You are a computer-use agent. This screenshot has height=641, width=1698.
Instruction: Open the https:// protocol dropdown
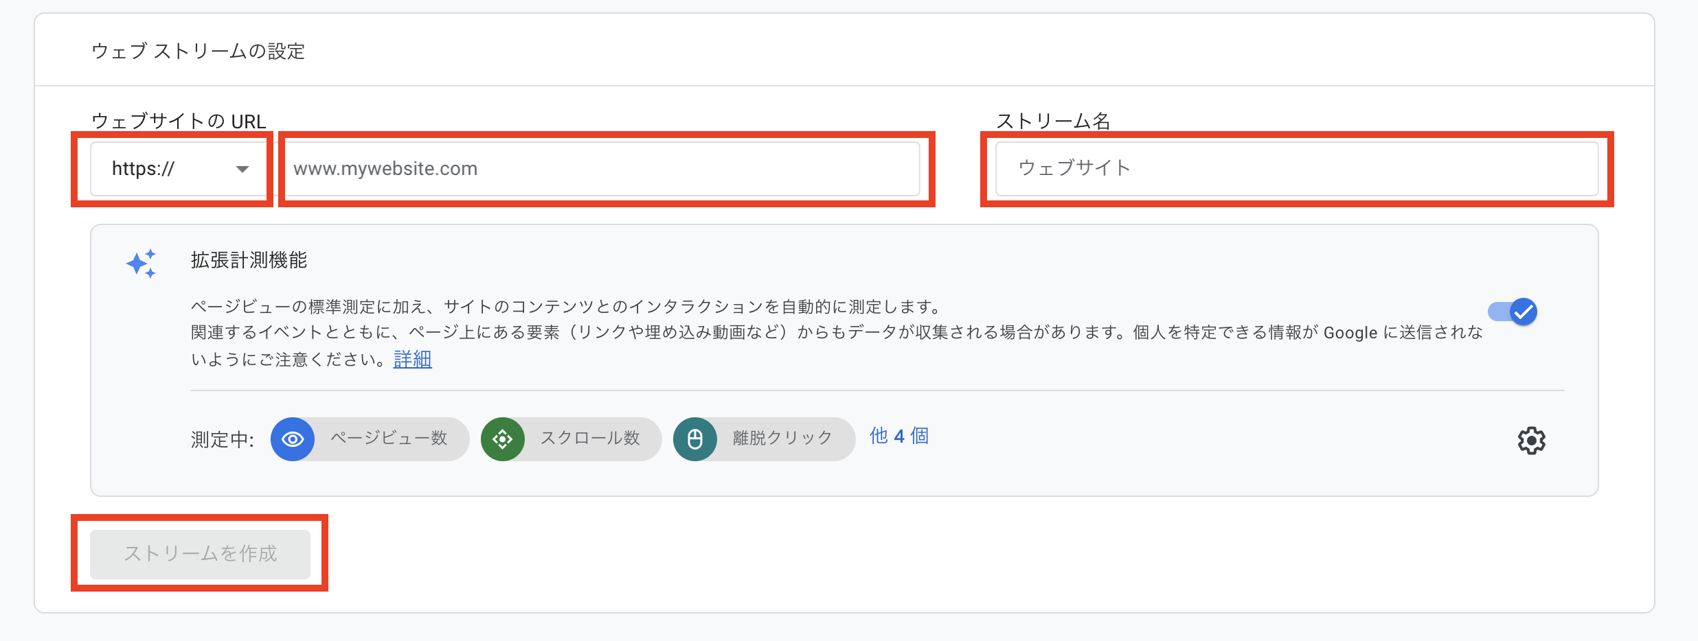click(179, 169)
